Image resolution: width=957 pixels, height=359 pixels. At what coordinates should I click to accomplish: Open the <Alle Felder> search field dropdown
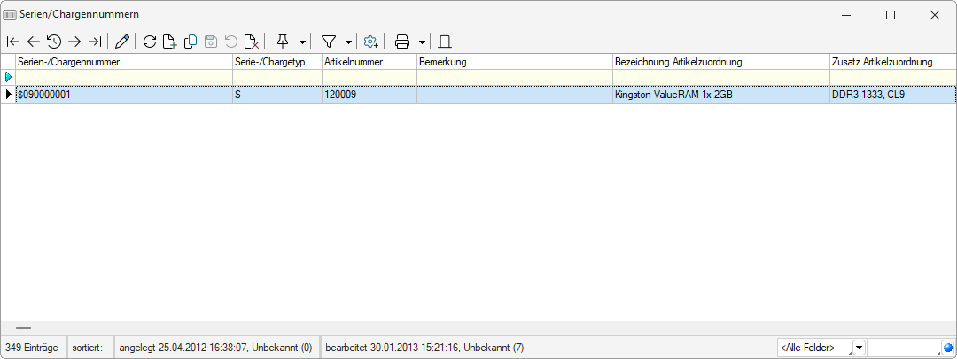coord(858,348)
